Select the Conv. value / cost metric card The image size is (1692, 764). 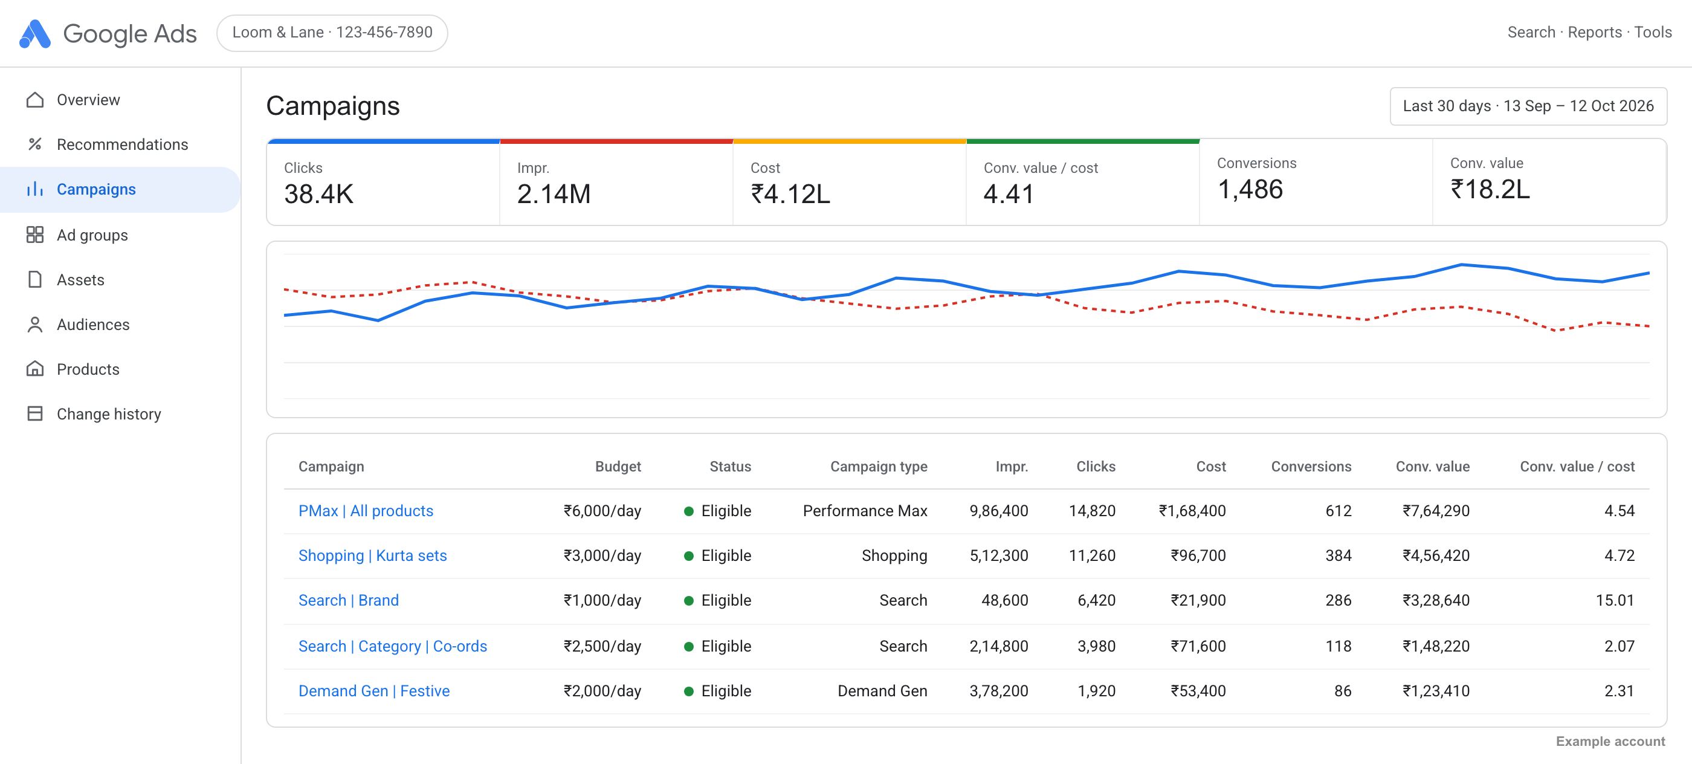1082,182
